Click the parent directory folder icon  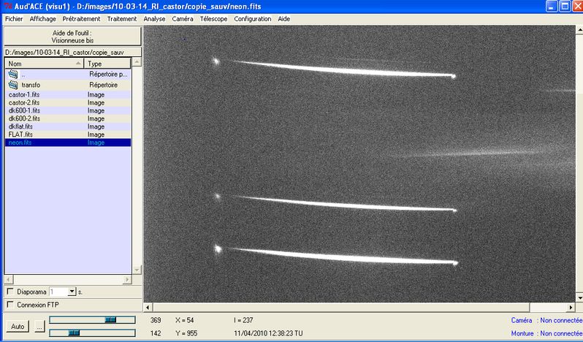(13, 74)
